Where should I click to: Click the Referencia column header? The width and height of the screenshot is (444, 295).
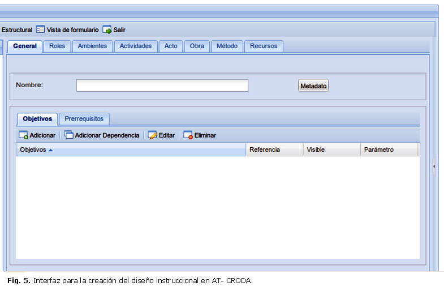(x=273, y=150)
